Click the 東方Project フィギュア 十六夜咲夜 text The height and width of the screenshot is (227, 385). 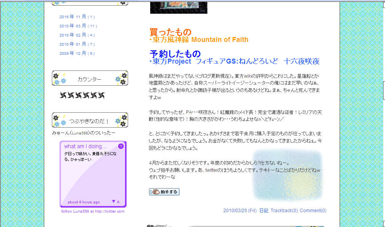[x=234, y=61]
